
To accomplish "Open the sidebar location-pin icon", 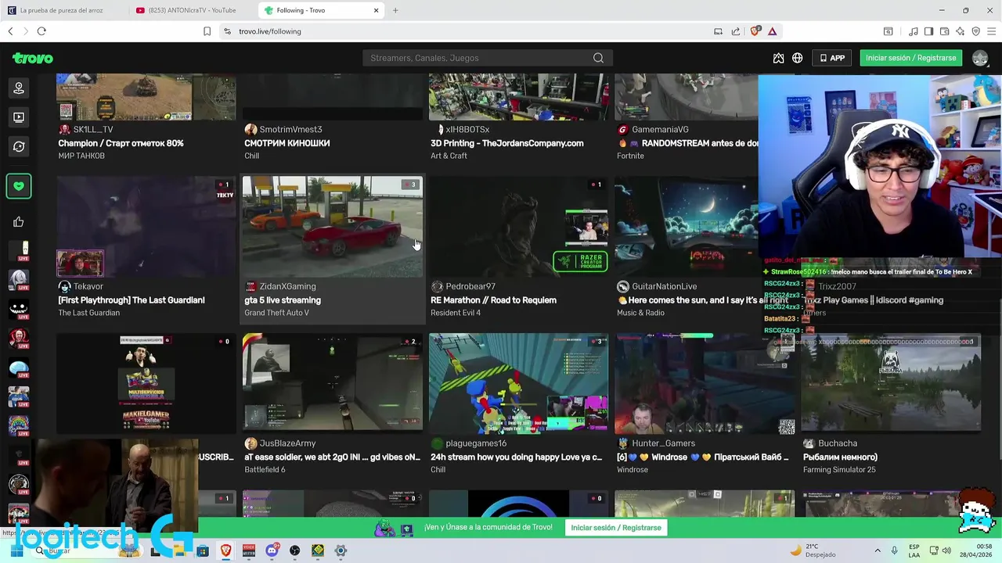I will pos(19,88).
